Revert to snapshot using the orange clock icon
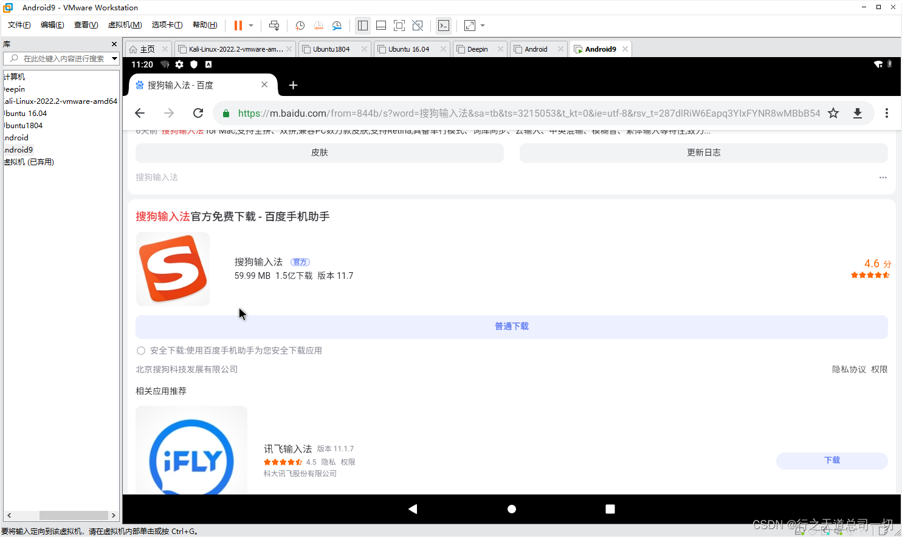 [x=318, y=26]
